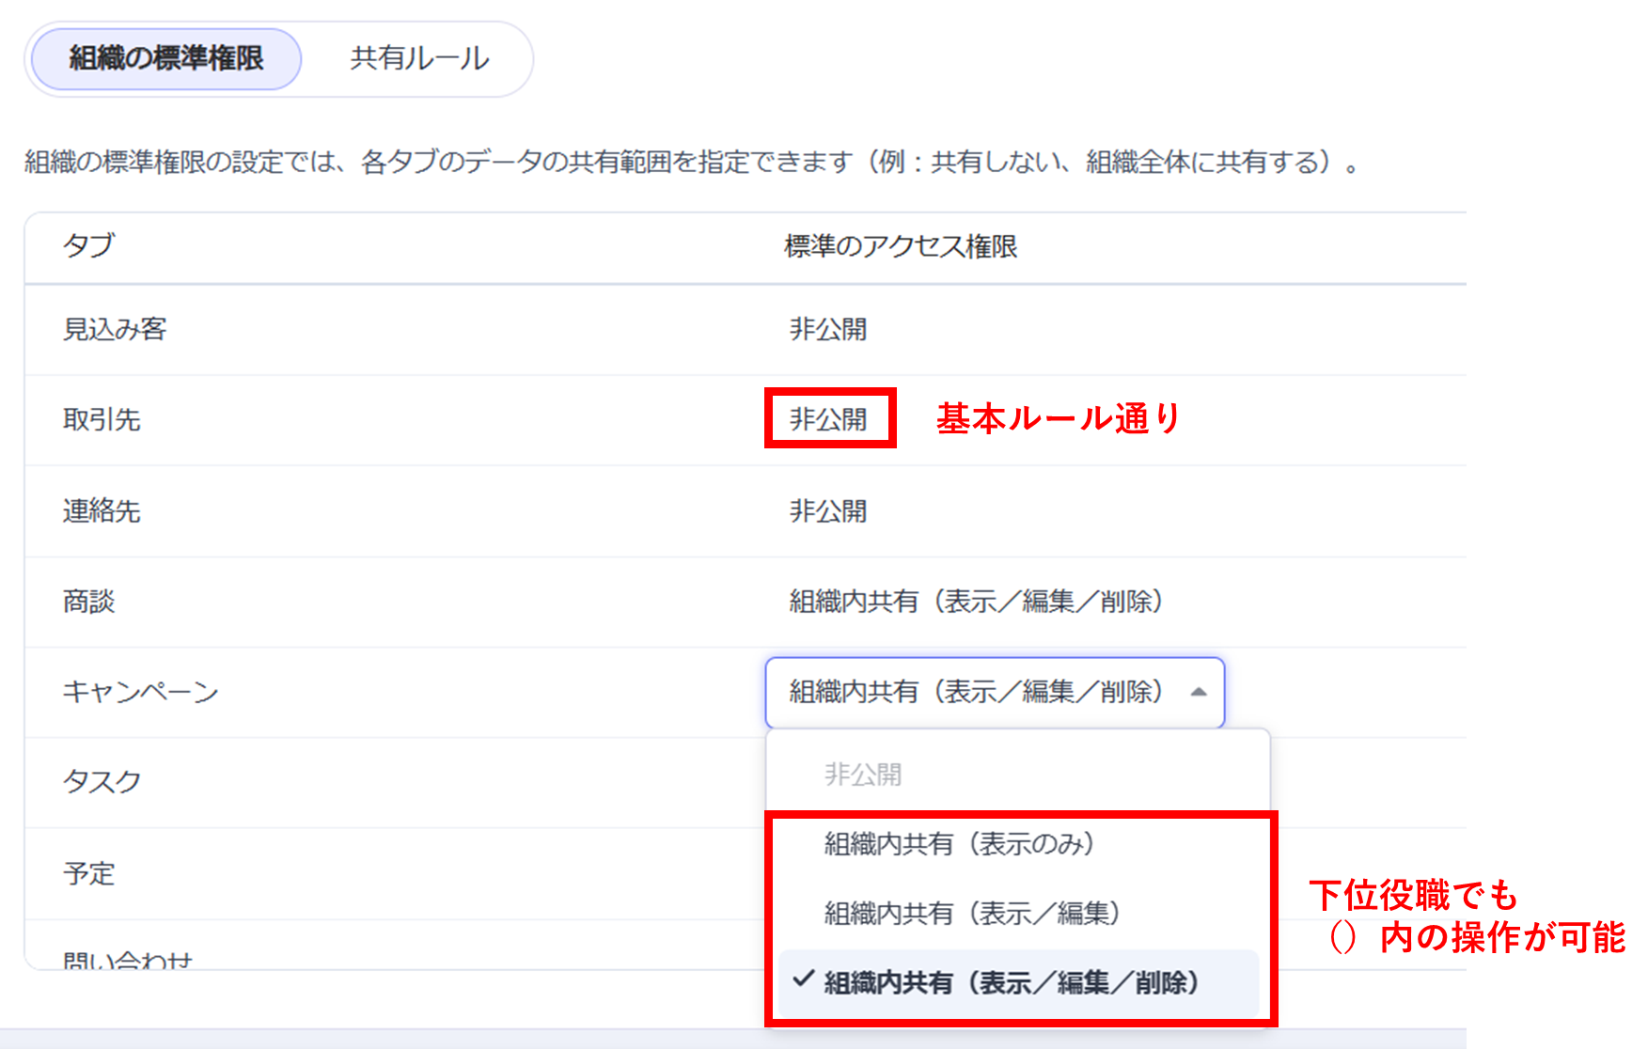The height and width of the screenshot is (1049, 1648).
Task: Click the キャンペーン access permission combo box text
Action: pyautogui.click(x=976, y=693)
